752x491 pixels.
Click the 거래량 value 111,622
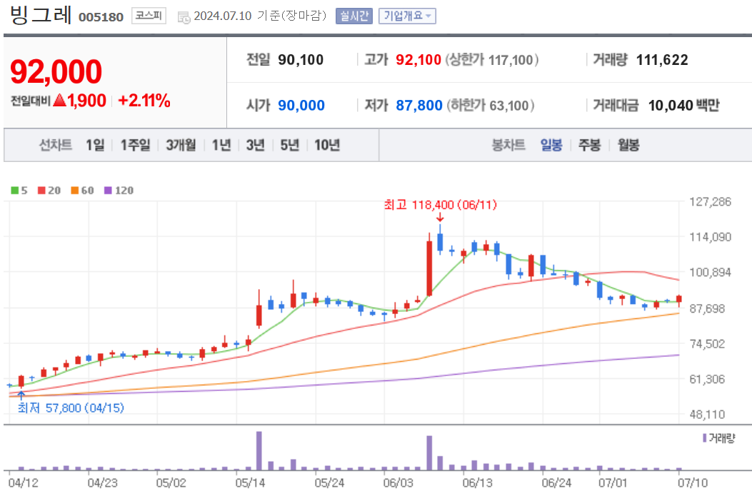(662, 60)
